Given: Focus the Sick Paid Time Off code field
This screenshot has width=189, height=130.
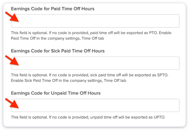Looking at the screenshot, I should (95, 63).
